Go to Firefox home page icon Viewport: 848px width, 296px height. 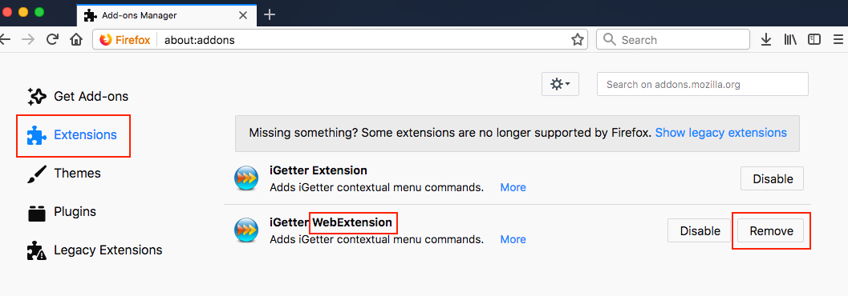76,39
